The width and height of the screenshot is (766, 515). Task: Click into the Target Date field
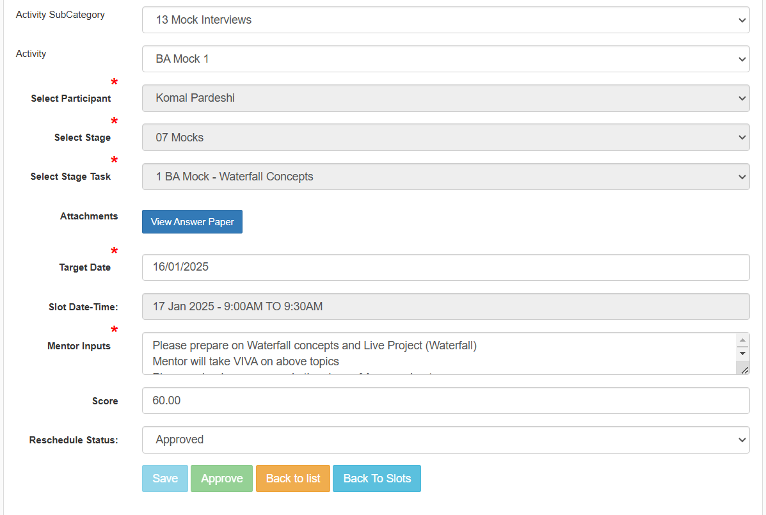445,267
